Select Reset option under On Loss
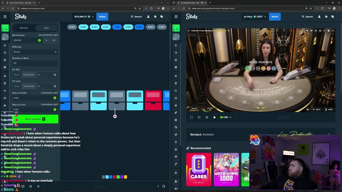The width and height of the screenshot is (342, 192). (17, 86)
